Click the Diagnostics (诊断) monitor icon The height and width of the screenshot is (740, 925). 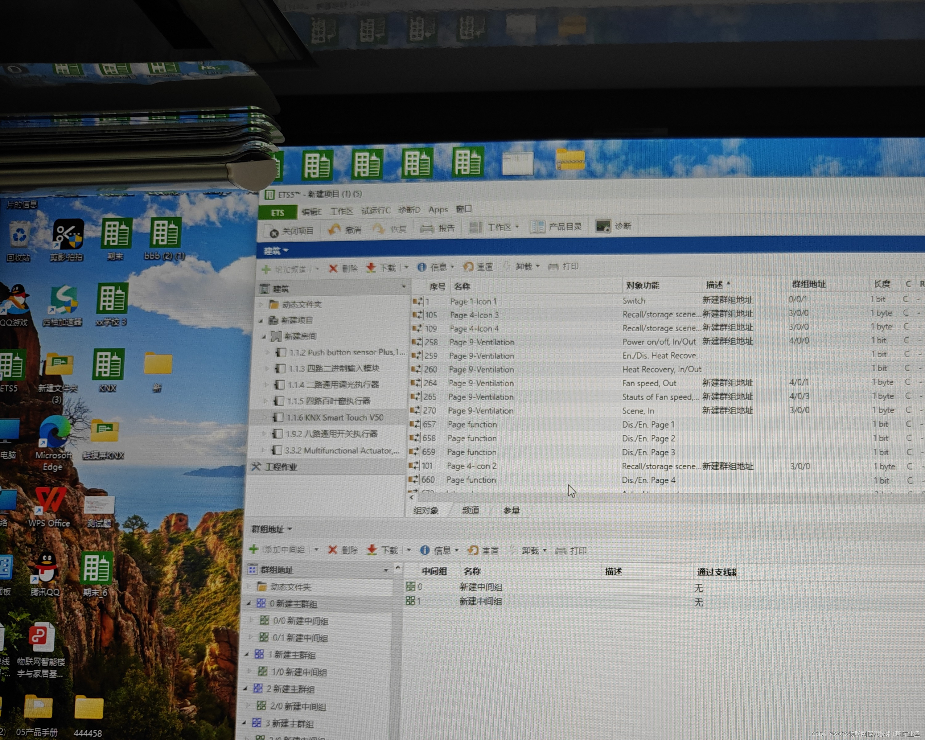click(x=603, y=226)
